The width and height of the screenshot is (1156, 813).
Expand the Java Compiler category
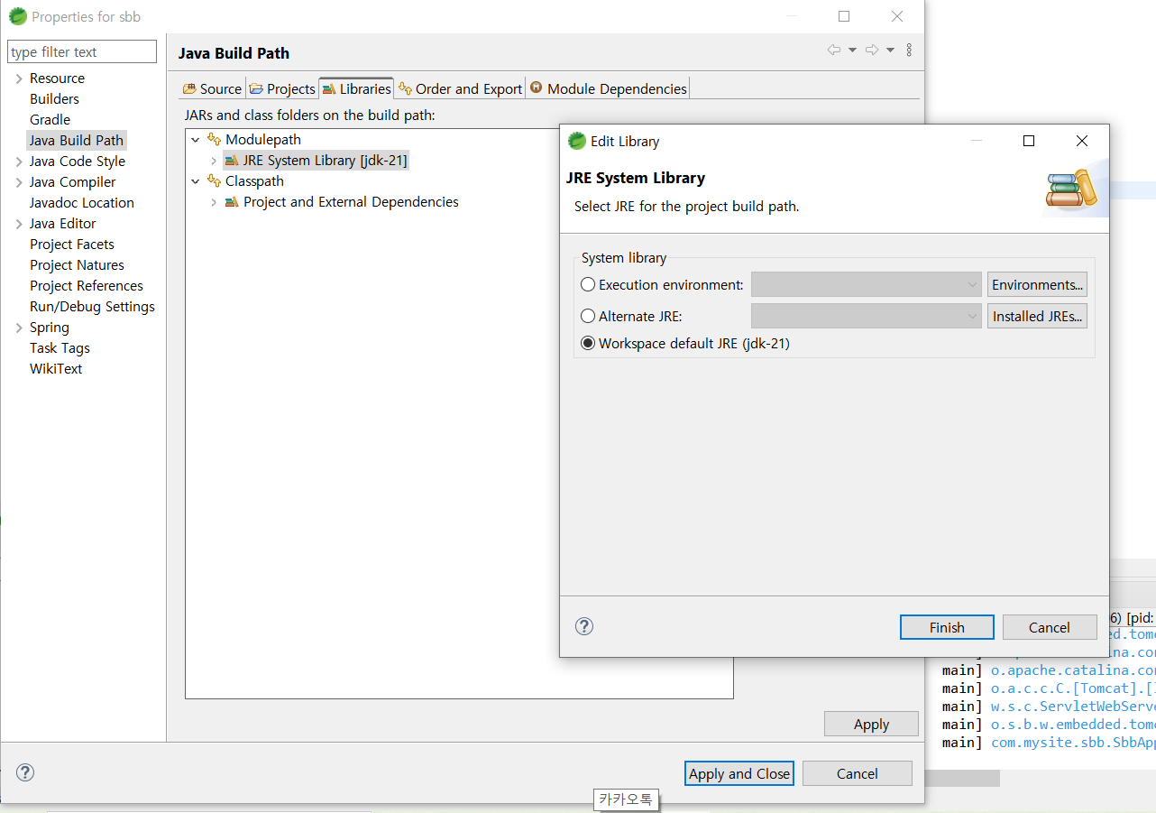click(x=19, y=182)
